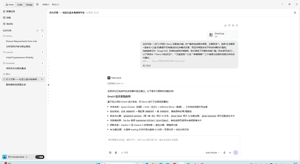Open the 编辑 menu in title bar
Screen dimensions: 300x164
click(46, 4)
